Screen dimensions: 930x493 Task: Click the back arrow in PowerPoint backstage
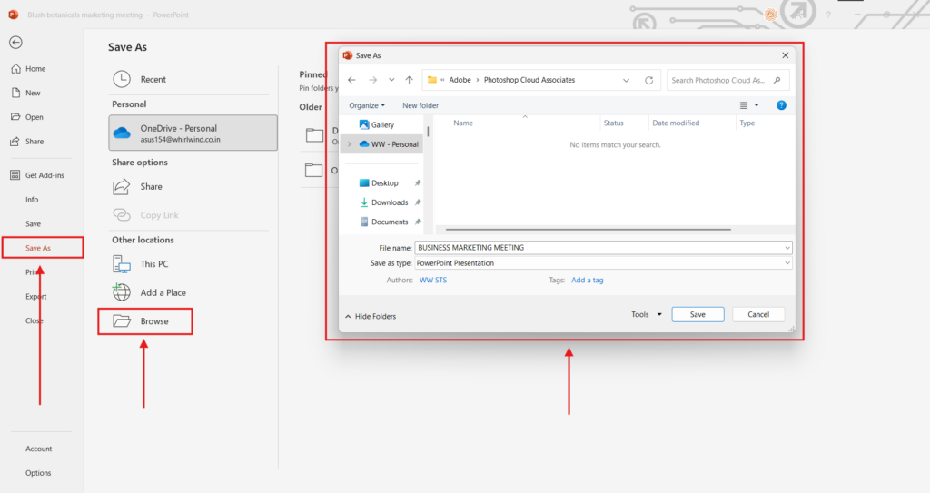(x=15, y=43)
